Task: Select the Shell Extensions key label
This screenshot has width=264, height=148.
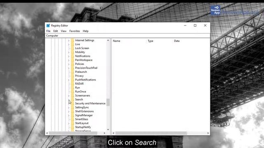Action: pos(84,111)
